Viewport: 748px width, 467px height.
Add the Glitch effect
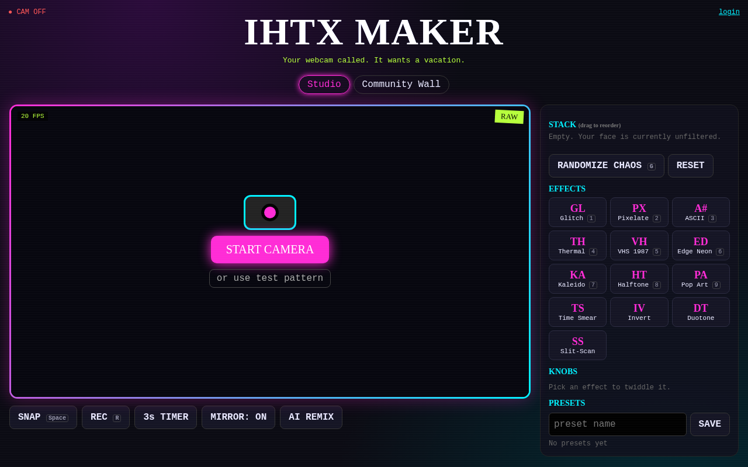[577, 212]
